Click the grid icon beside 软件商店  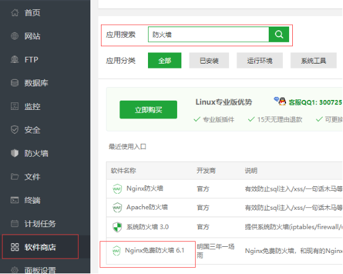(x=15, y=247)
